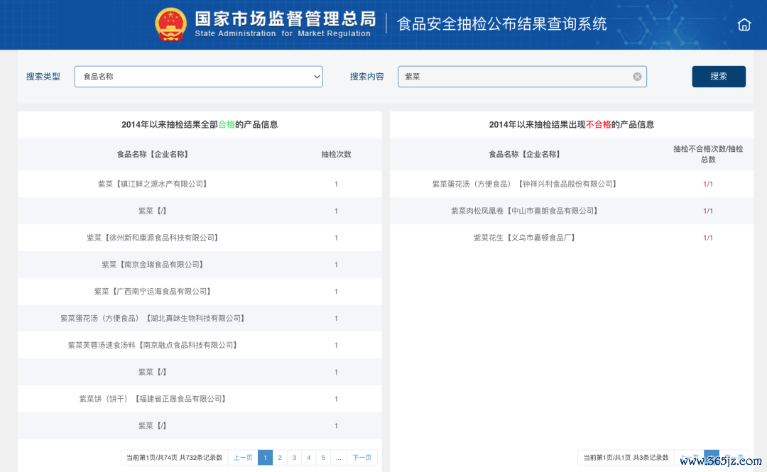
Task: Click 抽检次数 value for 福建省正晟 row
Action: pos(336,399)
